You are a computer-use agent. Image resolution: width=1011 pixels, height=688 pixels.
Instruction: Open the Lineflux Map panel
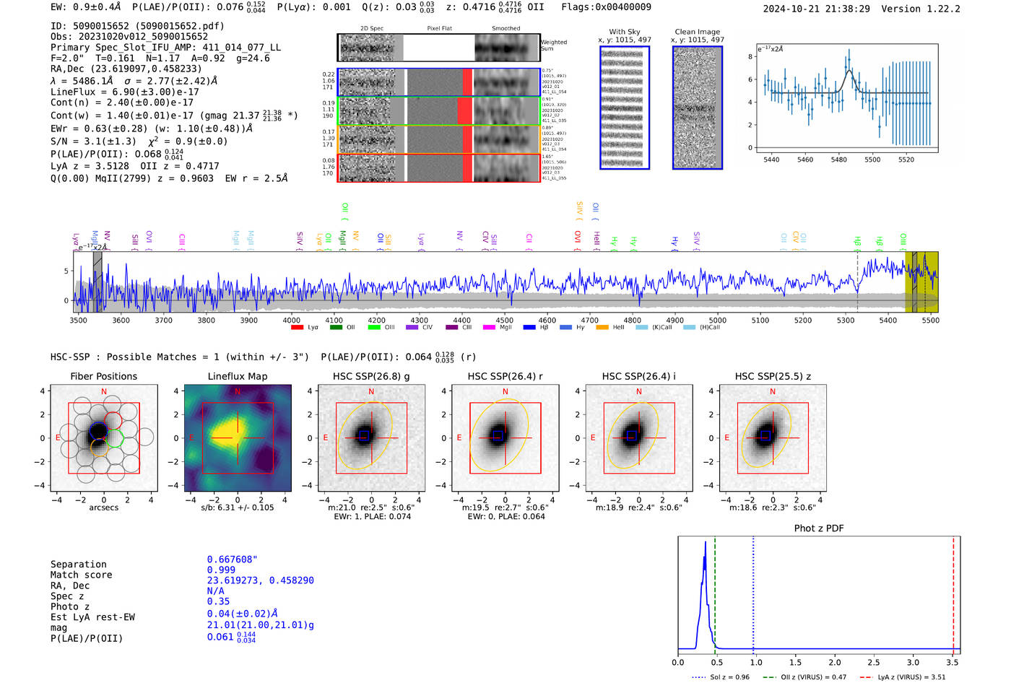tap(238, 437)
